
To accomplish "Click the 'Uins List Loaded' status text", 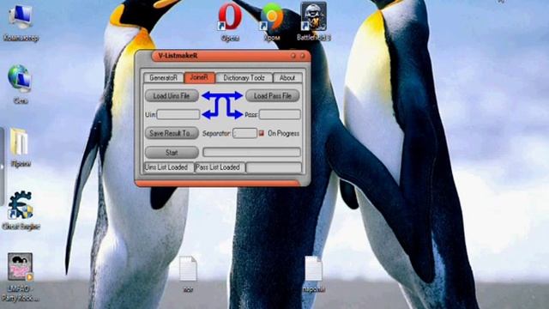I will (x=166, y=167).
